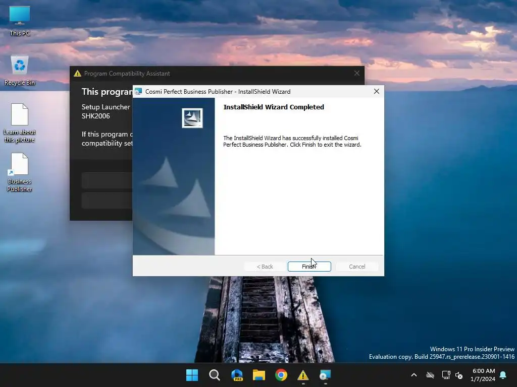
Task: Click first option button in Compatibility Assistant
Action: (x=107, y=180)
